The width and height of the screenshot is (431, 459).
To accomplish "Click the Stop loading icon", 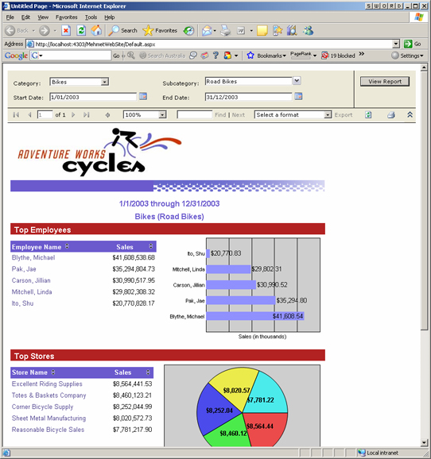I will click(66, 30).
